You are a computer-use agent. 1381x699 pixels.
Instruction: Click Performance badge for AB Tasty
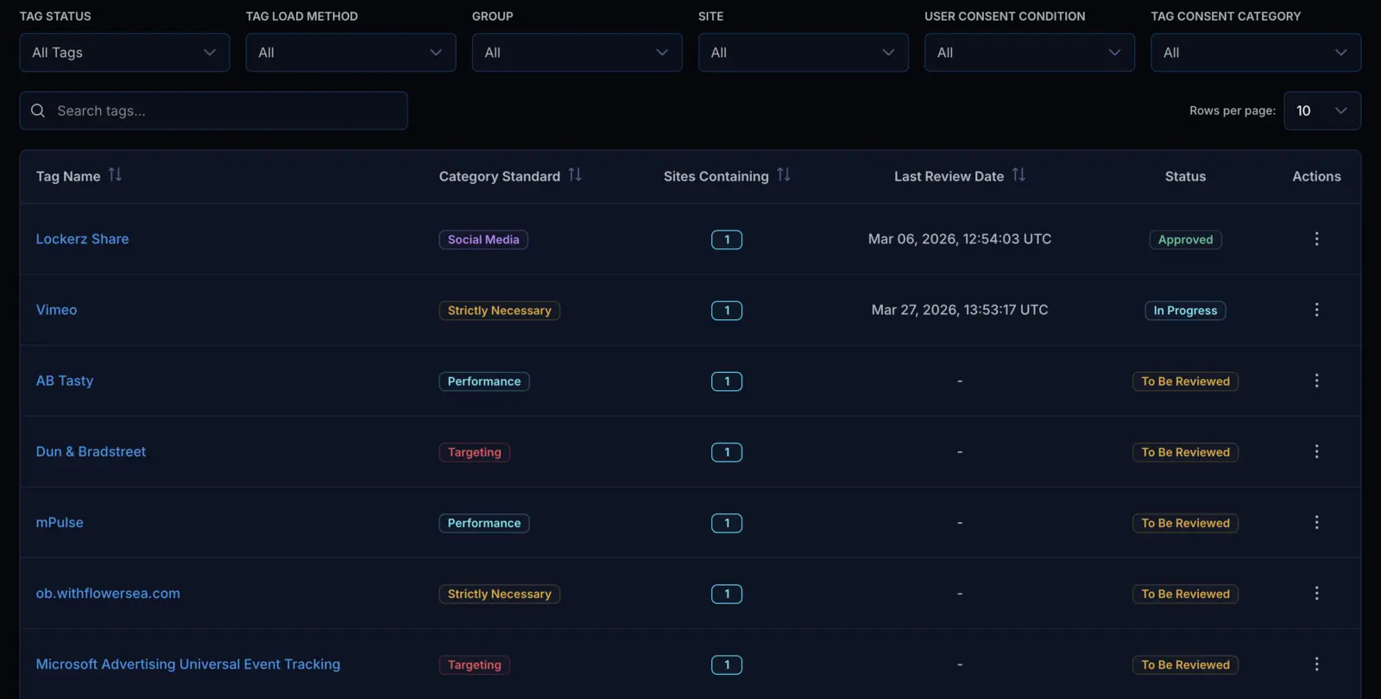(484, 381)
